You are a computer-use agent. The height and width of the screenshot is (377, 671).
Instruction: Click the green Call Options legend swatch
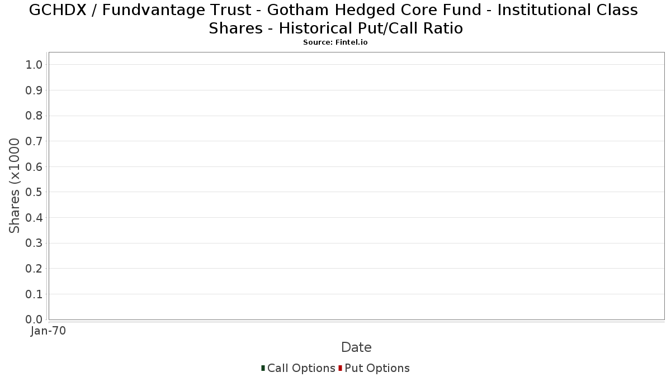coord(263,368)
